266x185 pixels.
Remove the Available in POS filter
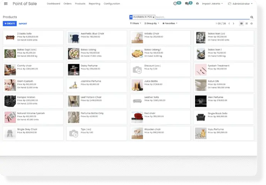click(x=153, y=17)
